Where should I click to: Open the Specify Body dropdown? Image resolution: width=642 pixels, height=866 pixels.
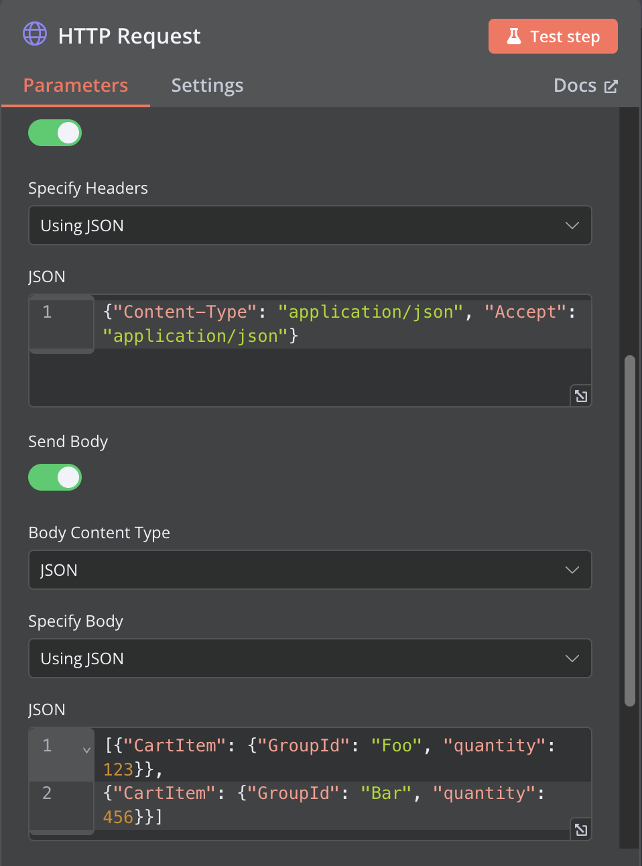[310, 658]
